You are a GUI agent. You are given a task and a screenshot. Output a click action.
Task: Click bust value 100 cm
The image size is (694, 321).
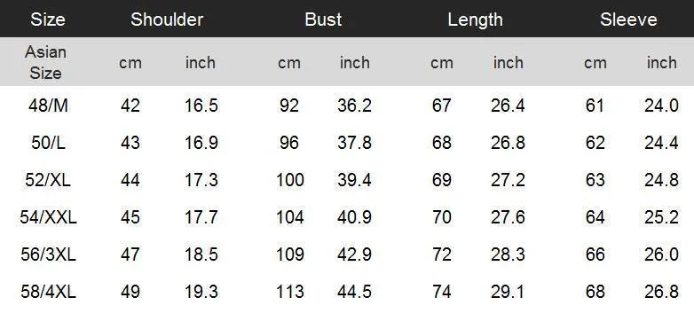pyautogui.click(x=290, y=180)
